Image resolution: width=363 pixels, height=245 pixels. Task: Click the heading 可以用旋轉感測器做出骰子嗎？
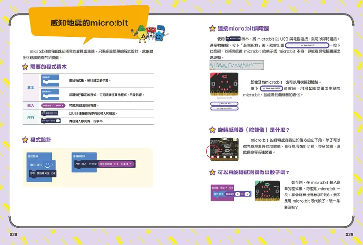254,172
